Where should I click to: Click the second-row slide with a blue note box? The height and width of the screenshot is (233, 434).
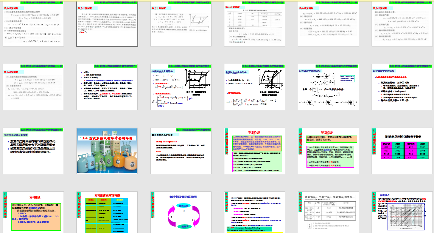pyautogui.click(x=328, y=88)
